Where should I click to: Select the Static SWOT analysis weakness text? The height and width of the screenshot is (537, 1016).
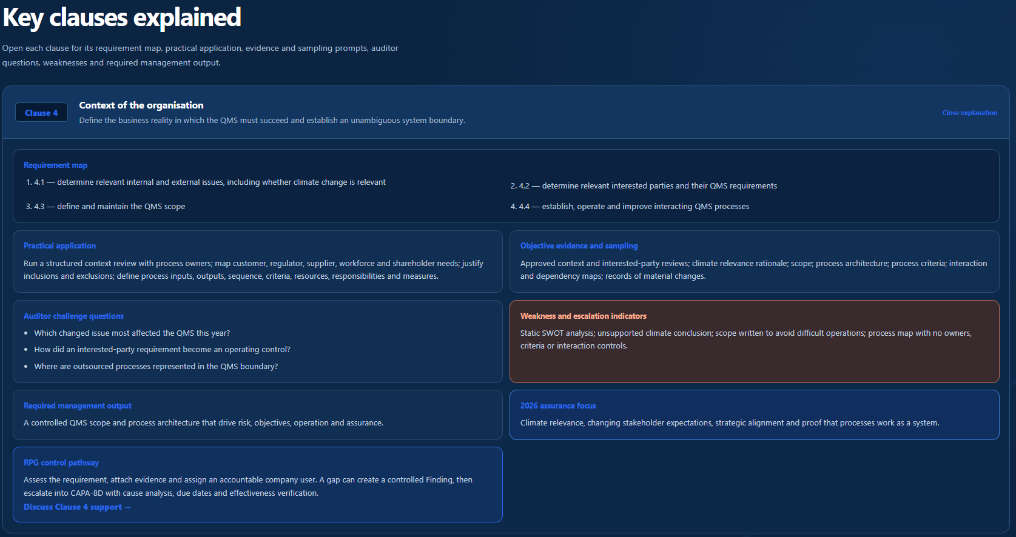point(746,339)
